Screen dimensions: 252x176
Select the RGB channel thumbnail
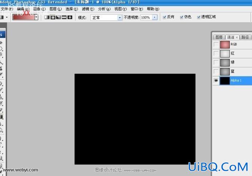click(225, 44)
